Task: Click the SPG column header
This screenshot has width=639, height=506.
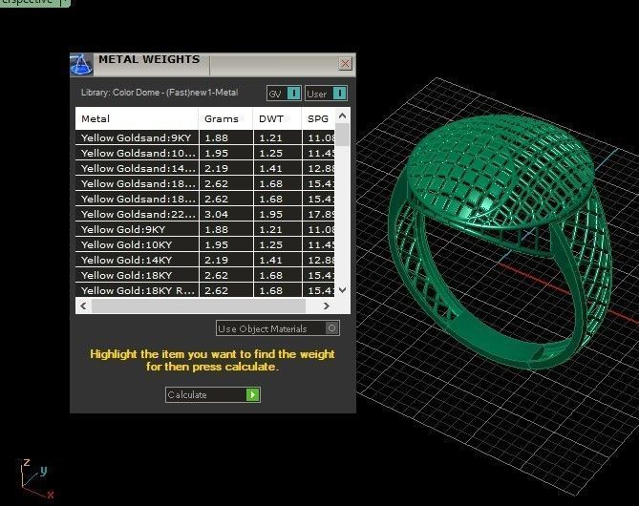Action: point(318,119)
